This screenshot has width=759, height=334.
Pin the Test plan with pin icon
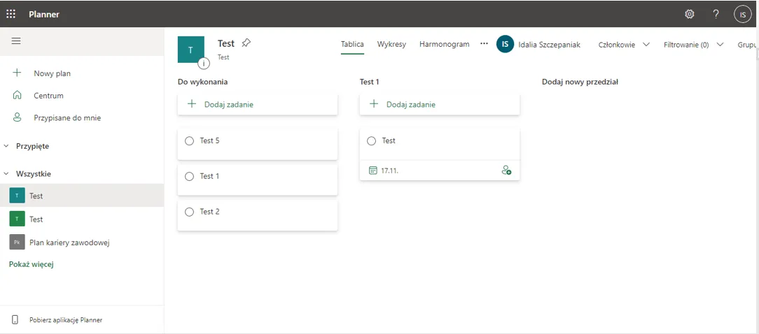[x=246, y=43]
